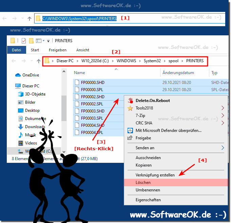231x223 pixels.
Task: Open the 7-Zip submenu
Action: 176,116
